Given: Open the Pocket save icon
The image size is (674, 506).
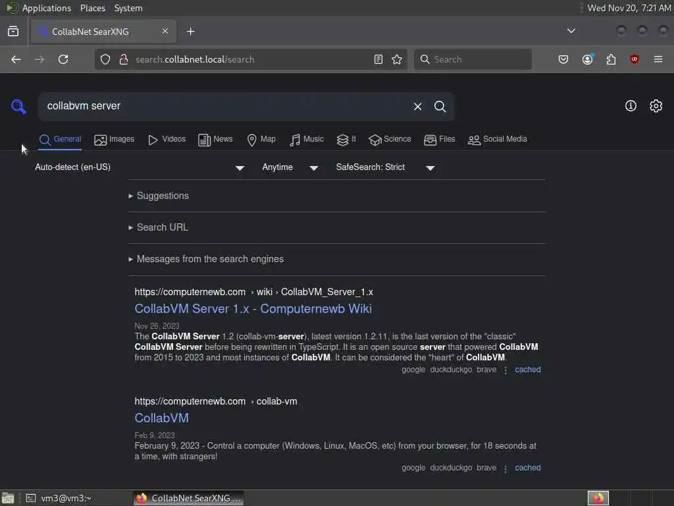Looking at the screenshot, I should 563,59.
